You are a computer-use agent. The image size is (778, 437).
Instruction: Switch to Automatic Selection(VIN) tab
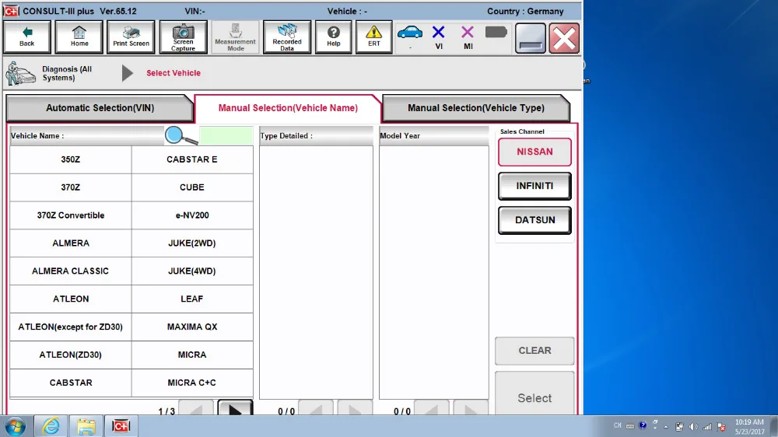click(100, 108)
